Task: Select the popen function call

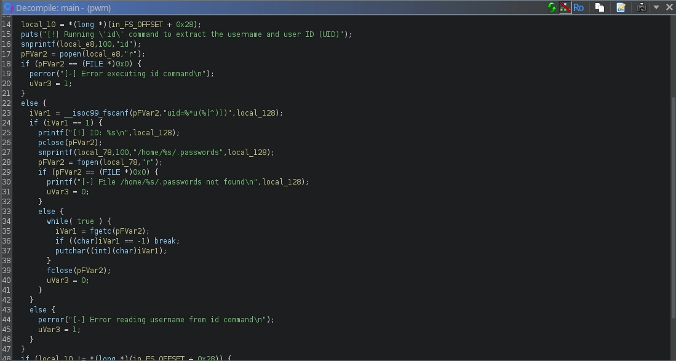Action: [x=70, y=54]
